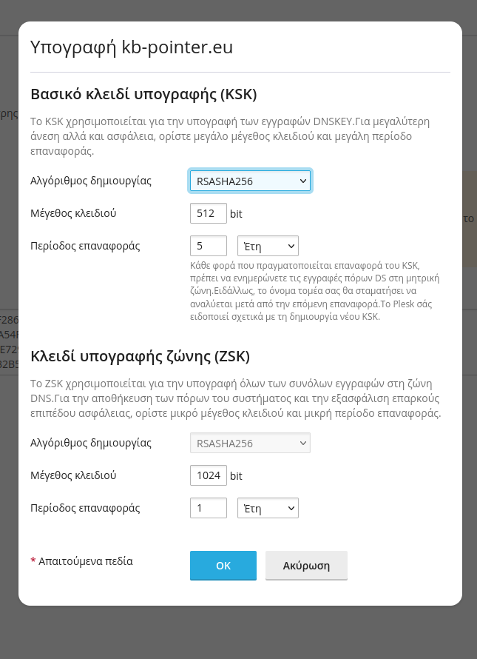Click the KSK key size field showing 512
Screen dimensions: 477x659
(x=208, y=213)
